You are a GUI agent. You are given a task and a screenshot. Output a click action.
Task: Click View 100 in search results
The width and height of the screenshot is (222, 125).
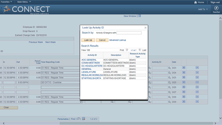[x=86, y=50]
